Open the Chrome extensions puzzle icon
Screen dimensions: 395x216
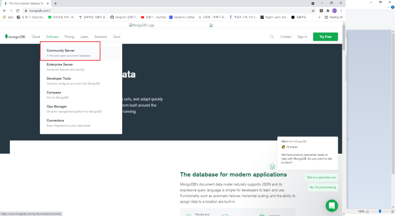tap(328, 11)
